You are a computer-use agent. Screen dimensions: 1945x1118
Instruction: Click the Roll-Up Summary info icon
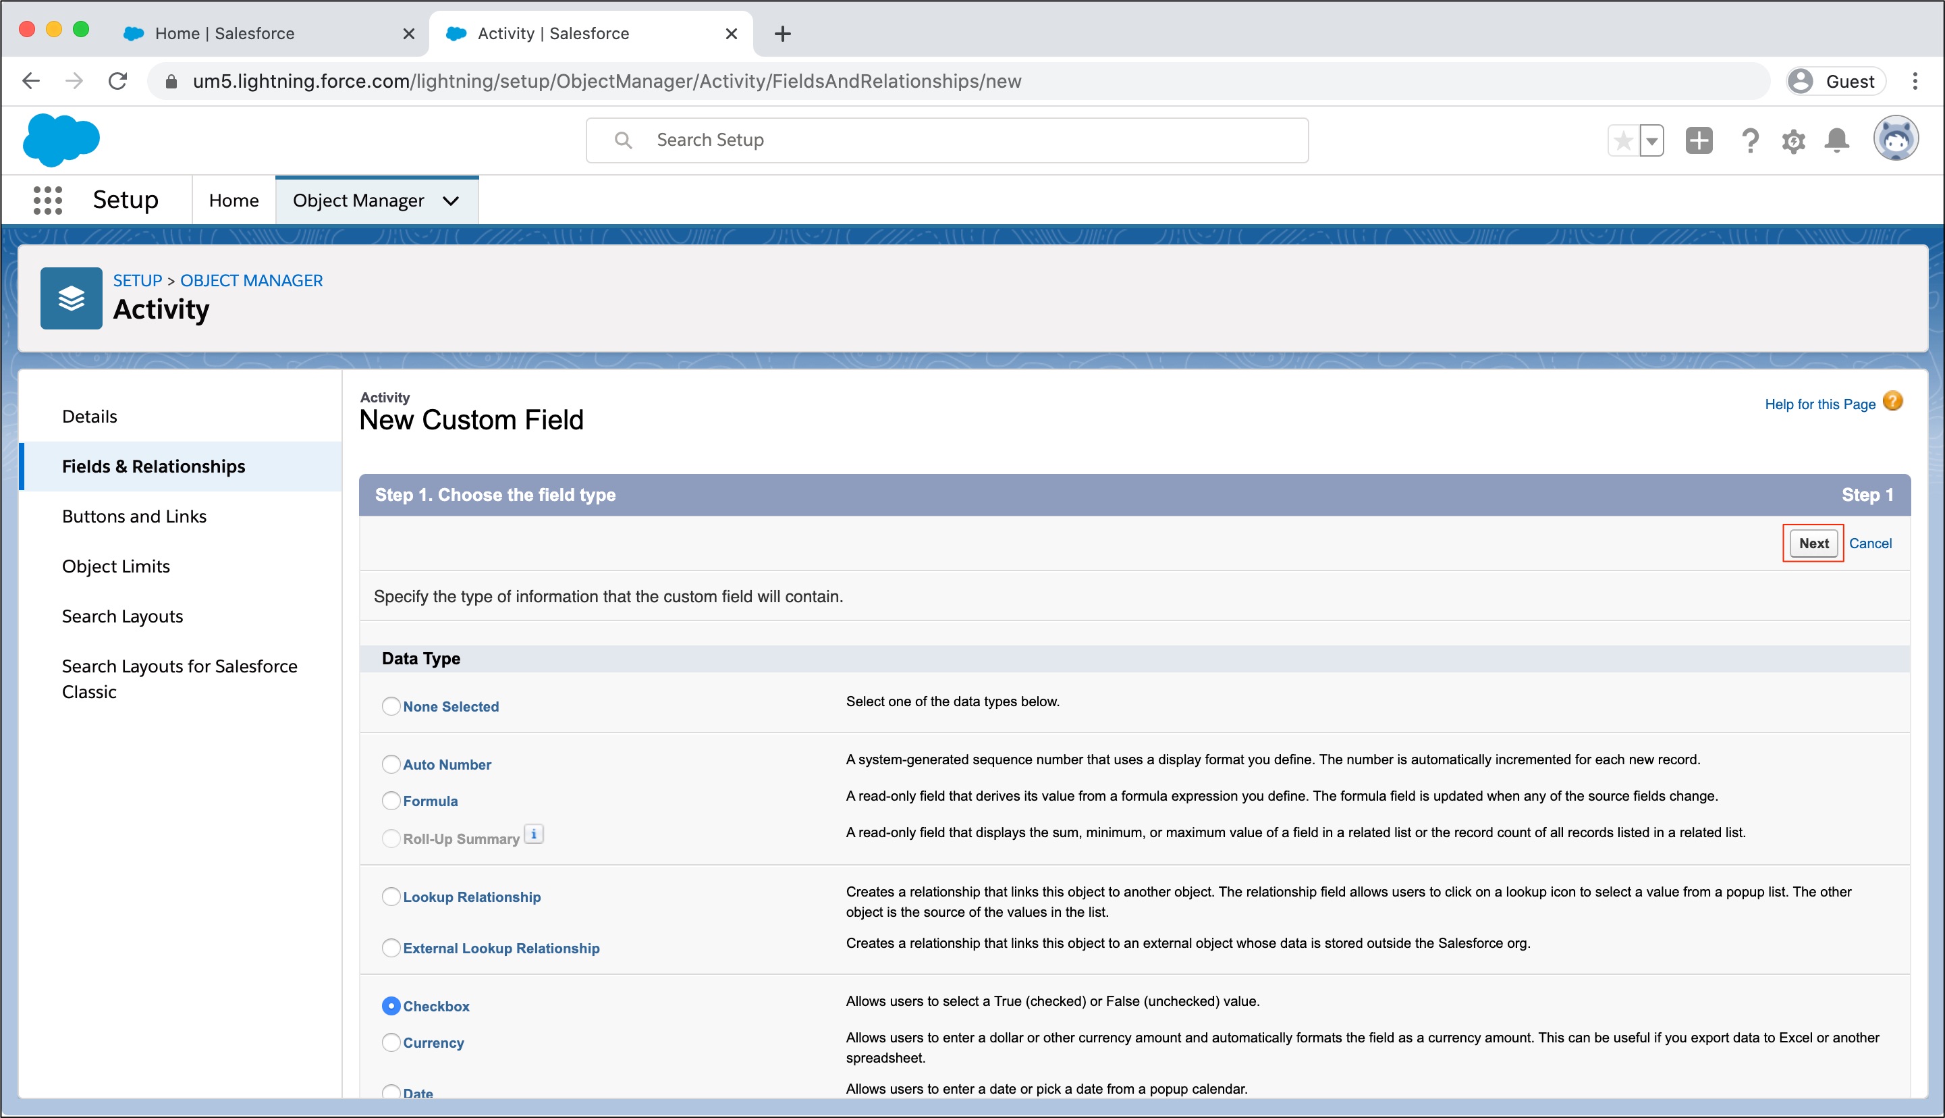tap(533, 834)
